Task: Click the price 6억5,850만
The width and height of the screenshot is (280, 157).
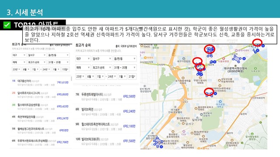Action: click(63, 94)
